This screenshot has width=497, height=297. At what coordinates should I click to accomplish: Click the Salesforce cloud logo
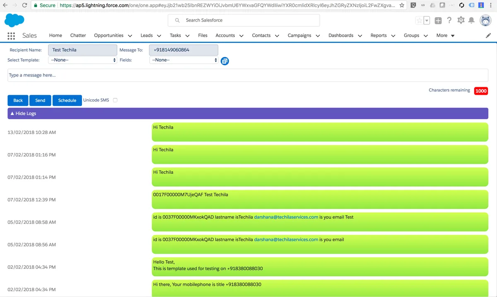14,20
